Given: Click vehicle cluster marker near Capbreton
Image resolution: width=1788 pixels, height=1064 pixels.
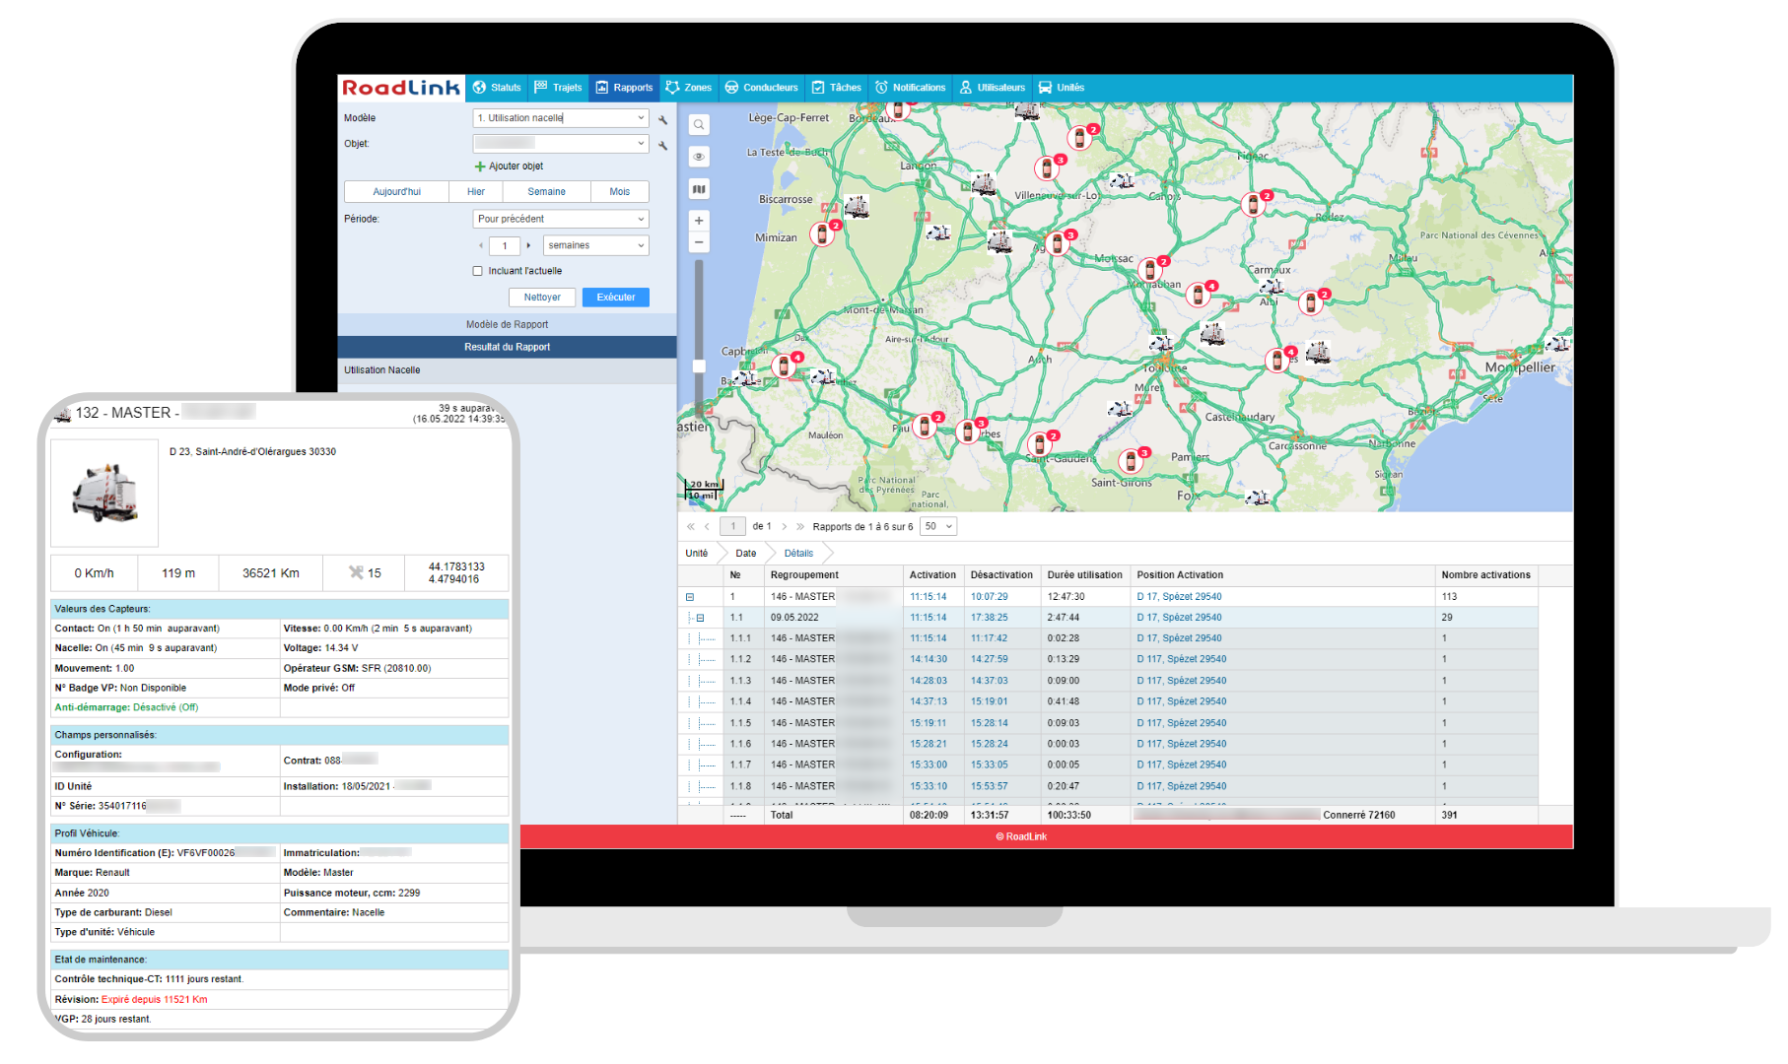Looking at the screenshot, I should pos(785,366).
